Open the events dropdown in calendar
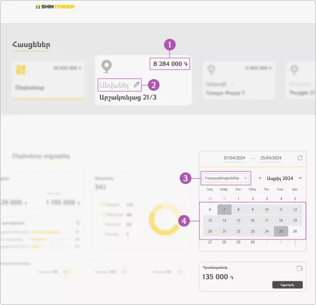 (226, 178)
